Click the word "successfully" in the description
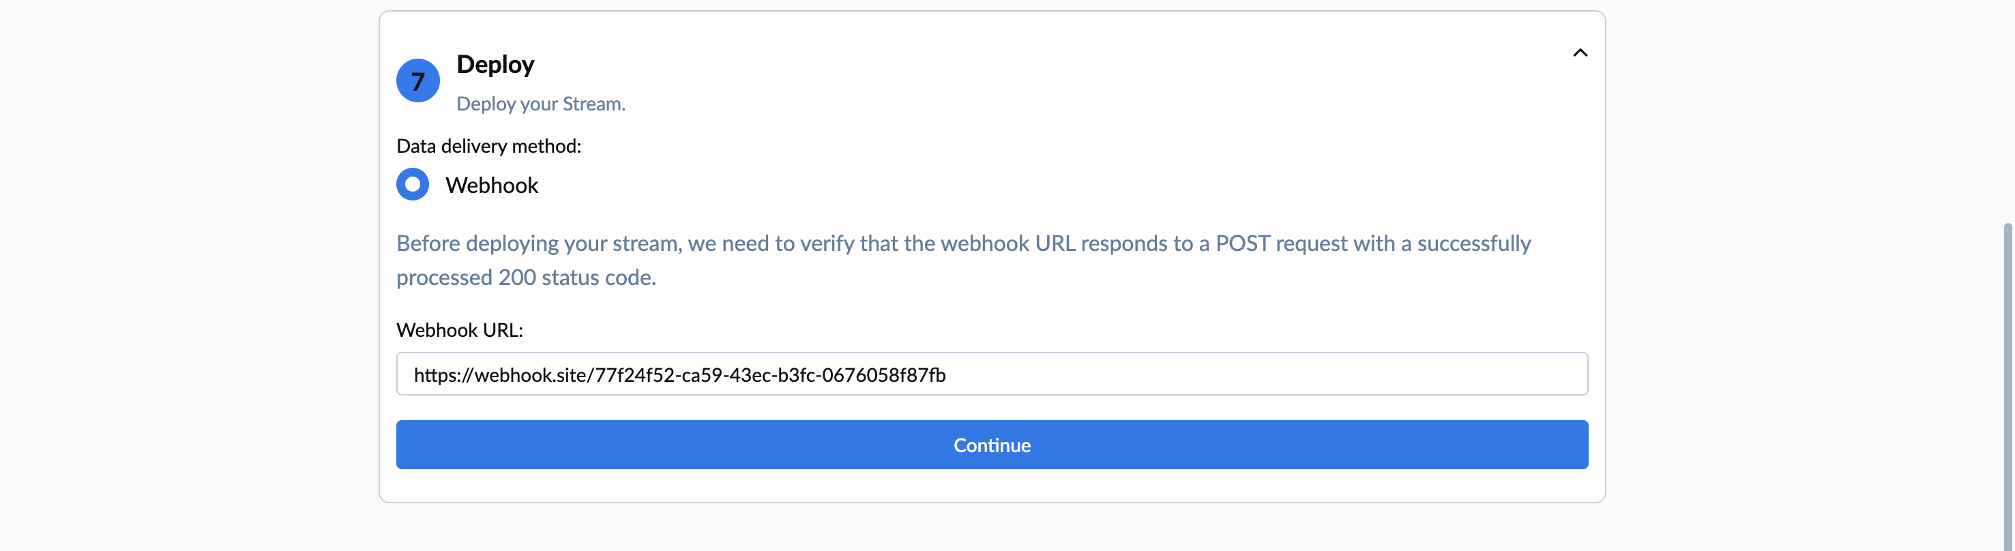The width and height of the screenshot is (2015, 551). coord(1473,244)
